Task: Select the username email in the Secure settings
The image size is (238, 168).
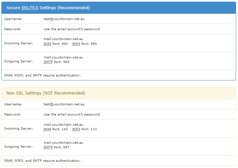Action: pos(64,19)
